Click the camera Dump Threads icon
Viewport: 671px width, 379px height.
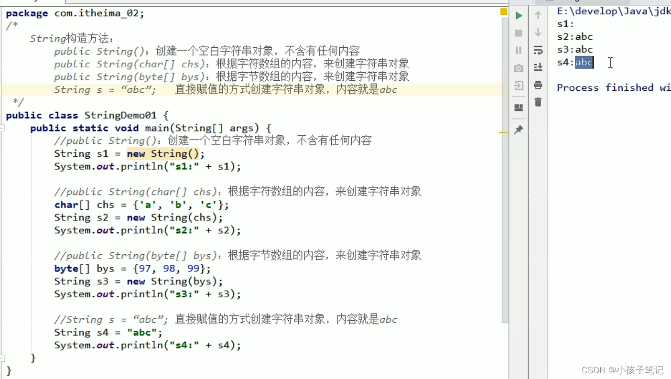pos(519,68)
